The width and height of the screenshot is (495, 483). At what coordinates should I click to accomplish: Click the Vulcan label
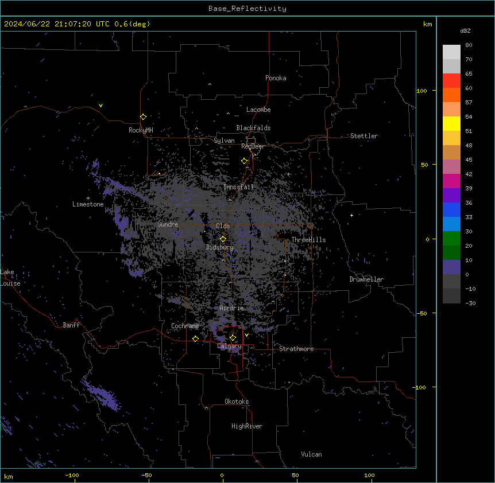click(x=312, y=454)
